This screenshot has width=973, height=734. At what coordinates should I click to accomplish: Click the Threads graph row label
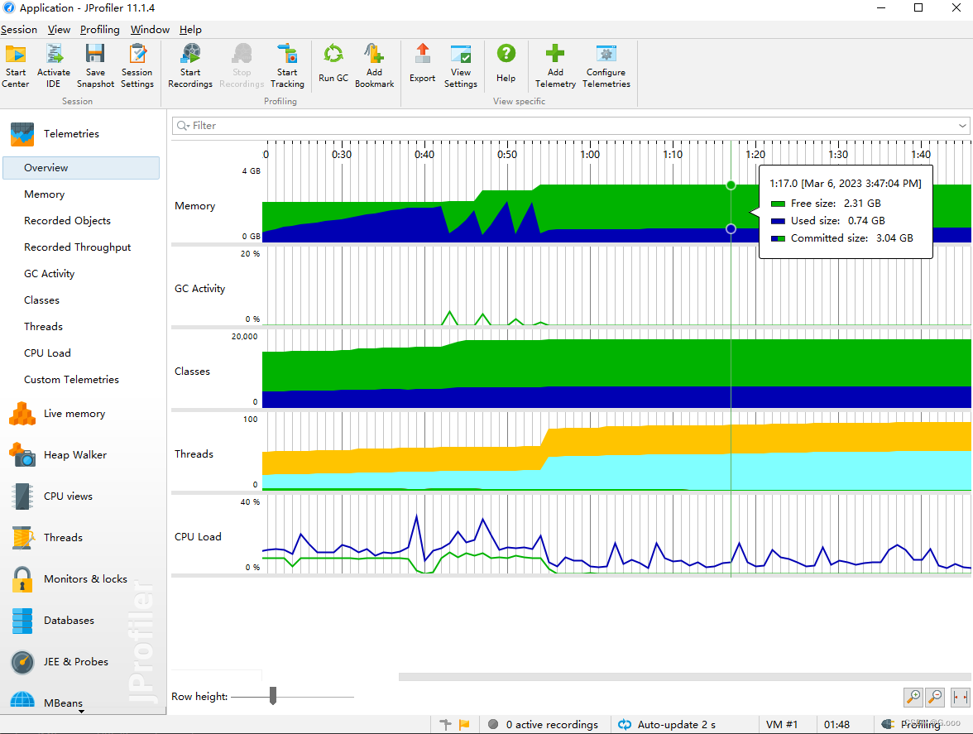[194, 454]
